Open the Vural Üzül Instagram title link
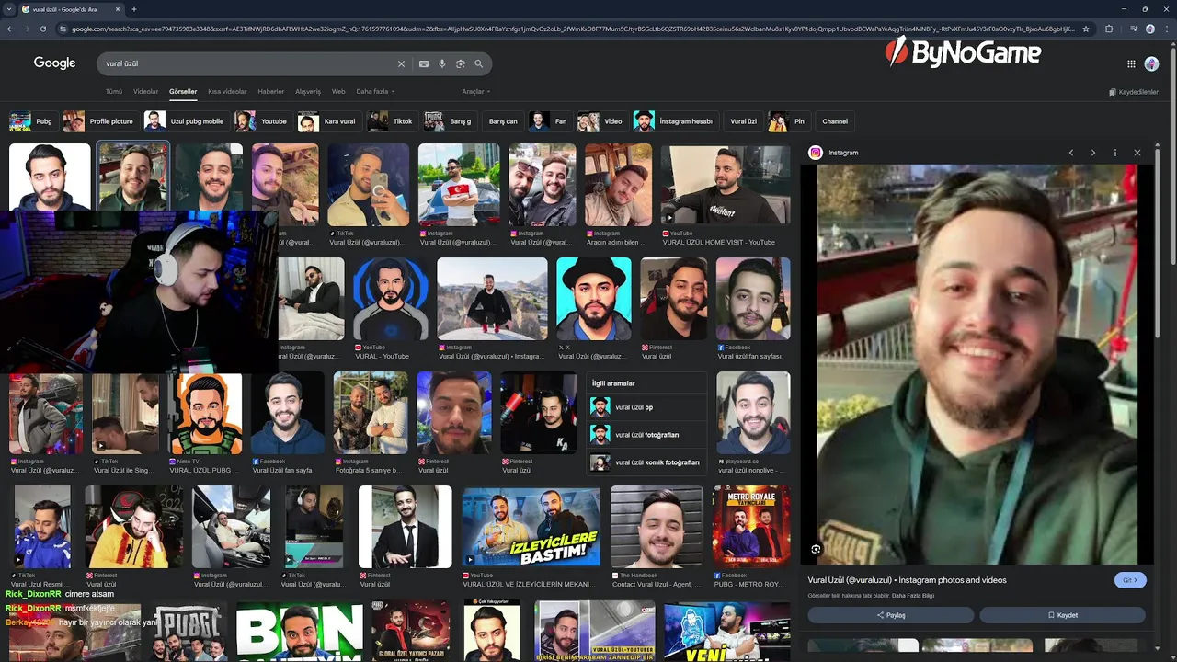This screenshot has width=1177, height=662. [x=907, y=580]
